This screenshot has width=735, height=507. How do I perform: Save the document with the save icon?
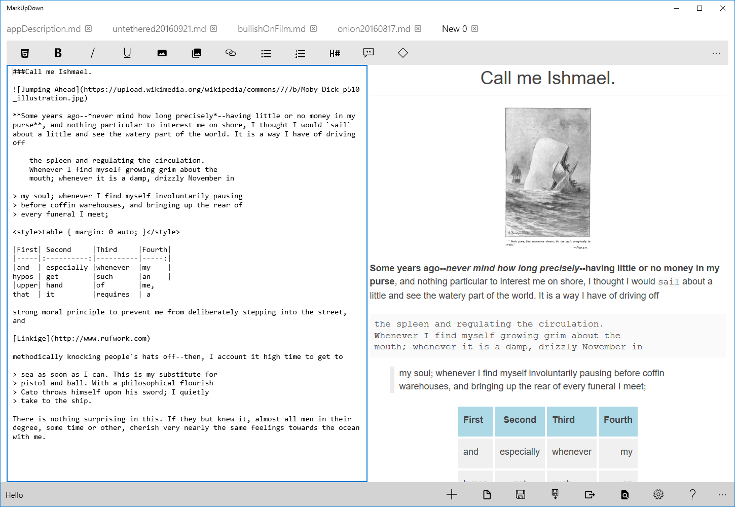(x=521, y=494)
